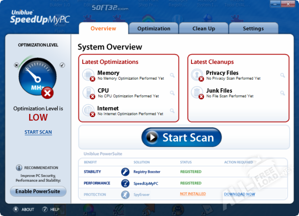Open the ABOUT section
The image size is (299, 216).
pos(24,209)
